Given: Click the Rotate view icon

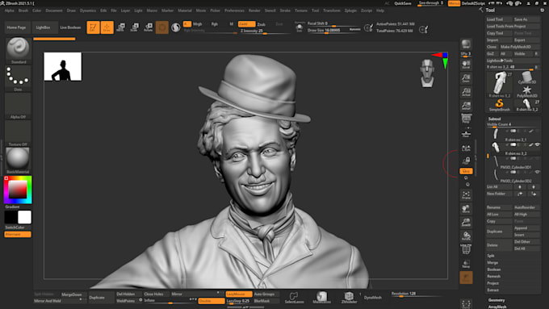Looking at the screenshot, I should [466, 236].
